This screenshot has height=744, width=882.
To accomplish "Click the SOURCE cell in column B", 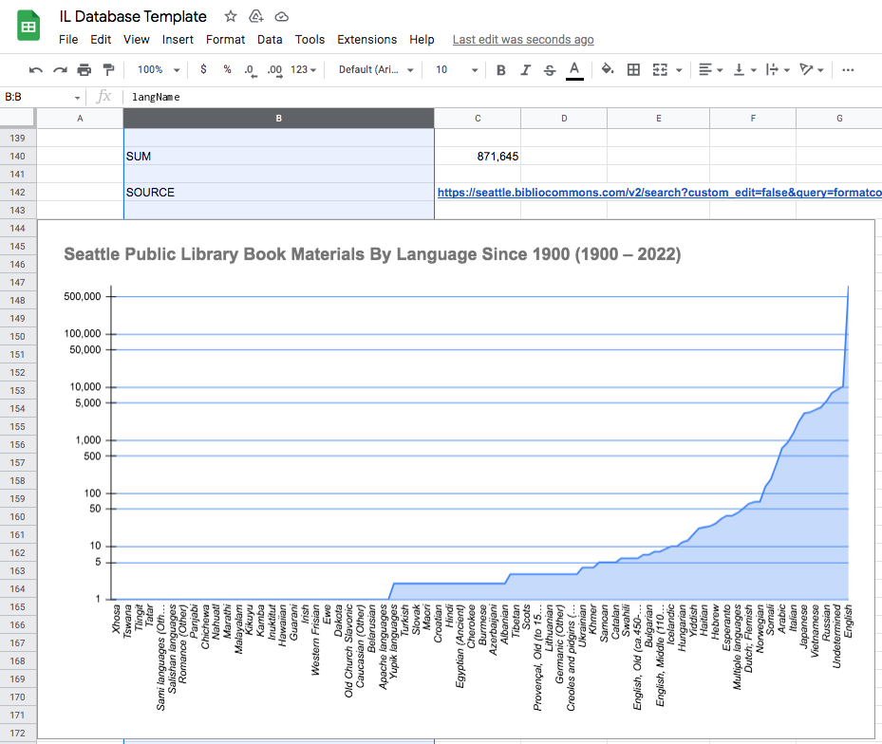I will click(x=278, y=193).
